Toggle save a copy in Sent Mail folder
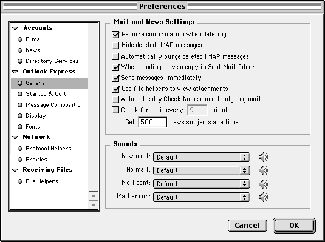 [115, 67]
